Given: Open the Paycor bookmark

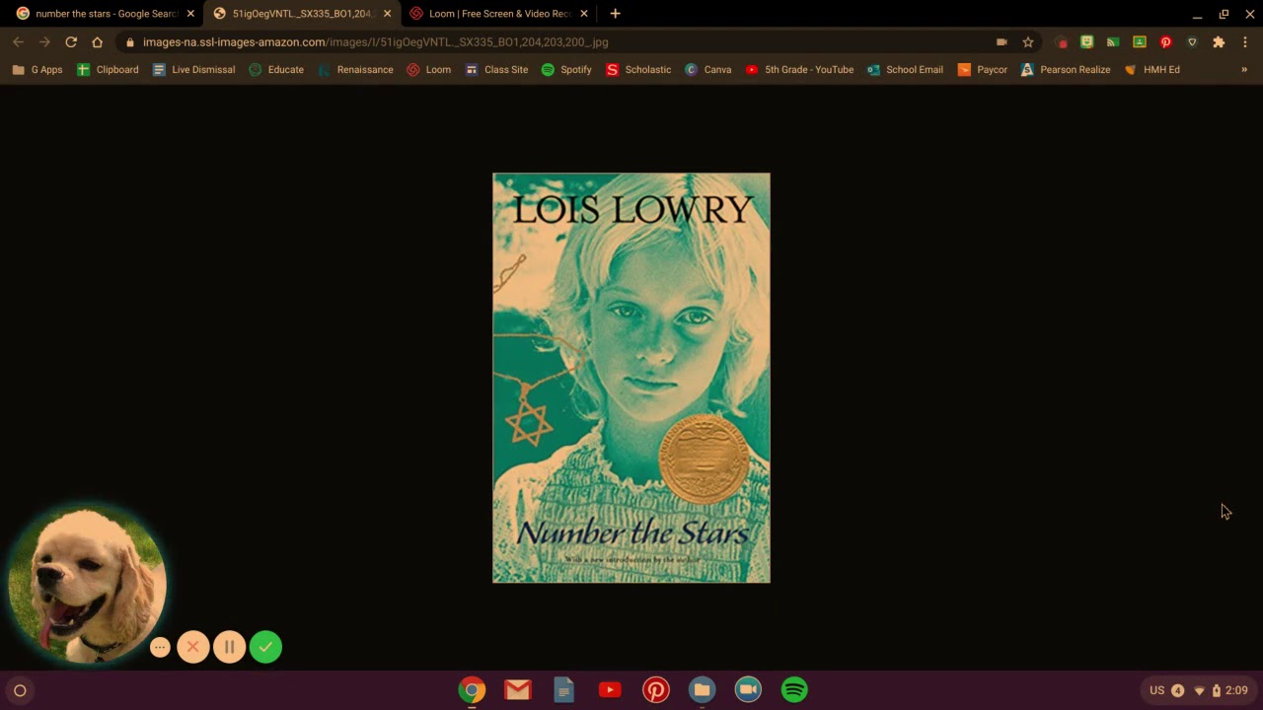Looking at the screenshot, I should [983, 70].
